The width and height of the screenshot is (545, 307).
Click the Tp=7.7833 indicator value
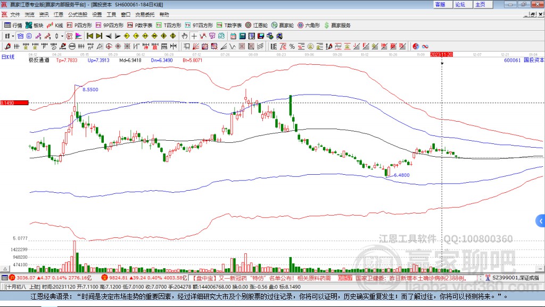(67, 60)
